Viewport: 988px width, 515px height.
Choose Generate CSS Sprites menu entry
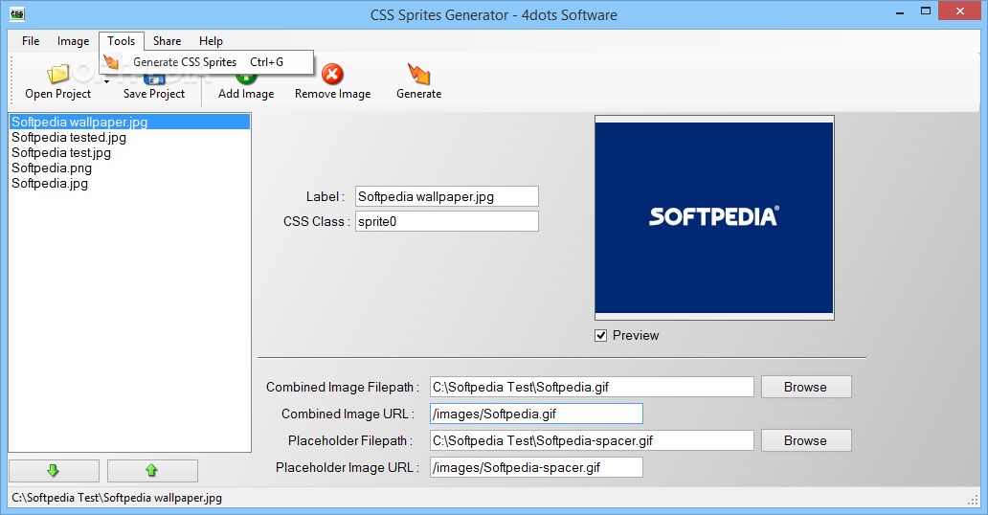point(207,62)
